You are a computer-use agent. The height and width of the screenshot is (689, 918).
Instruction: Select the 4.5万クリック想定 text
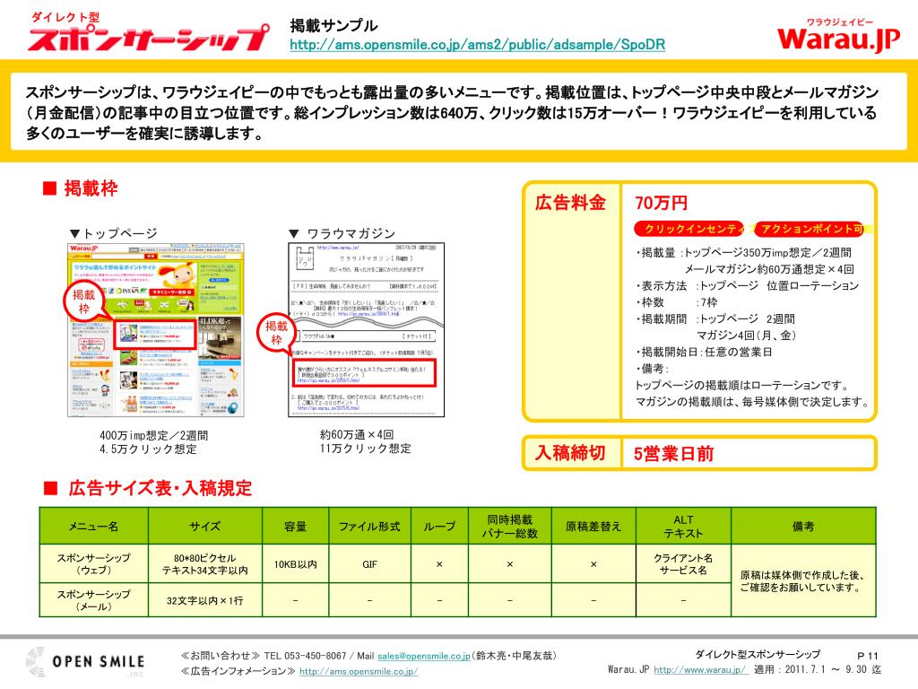tap(148, 449)
